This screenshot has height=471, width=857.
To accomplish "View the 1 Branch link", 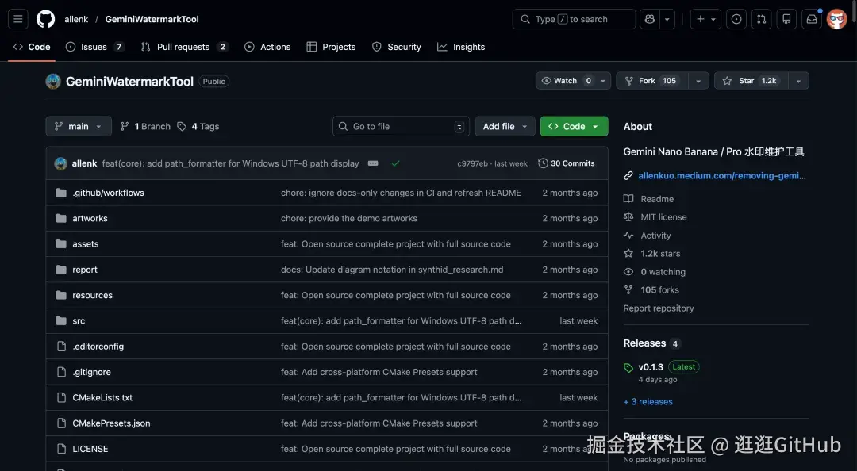I will pos(145,126).
